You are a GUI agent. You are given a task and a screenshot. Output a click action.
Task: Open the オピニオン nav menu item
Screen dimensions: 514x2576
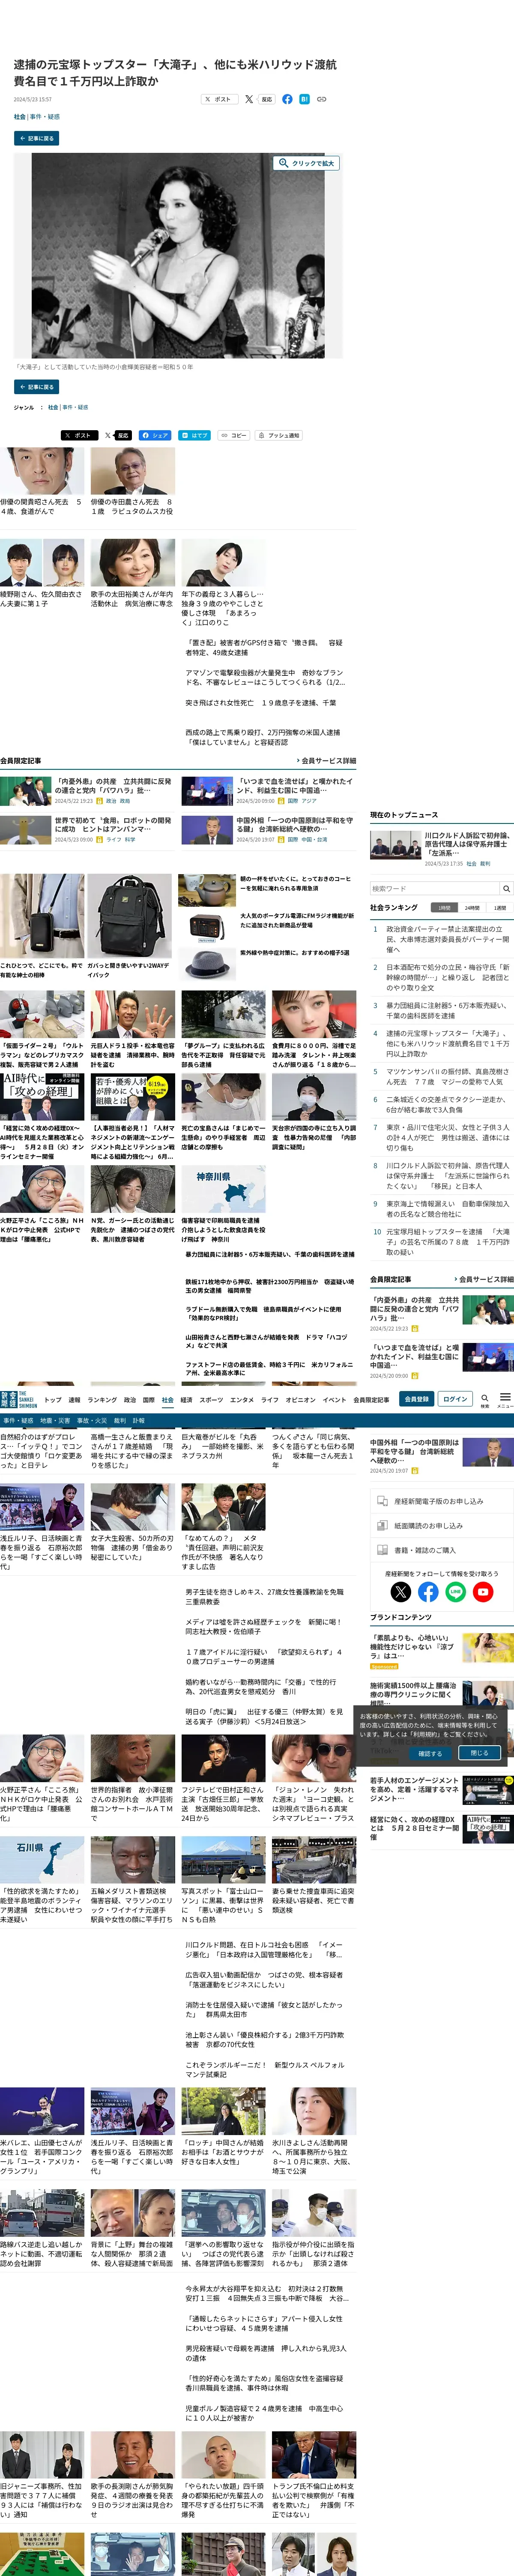click(300, 1399)
